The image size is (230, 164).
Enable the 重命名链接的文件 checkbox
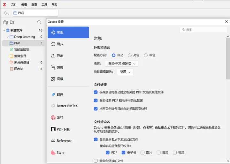pos(96,161)
